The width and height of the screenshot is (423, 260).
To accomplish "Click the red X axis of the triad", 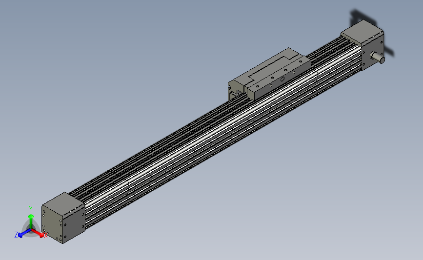I will (39, 234).
